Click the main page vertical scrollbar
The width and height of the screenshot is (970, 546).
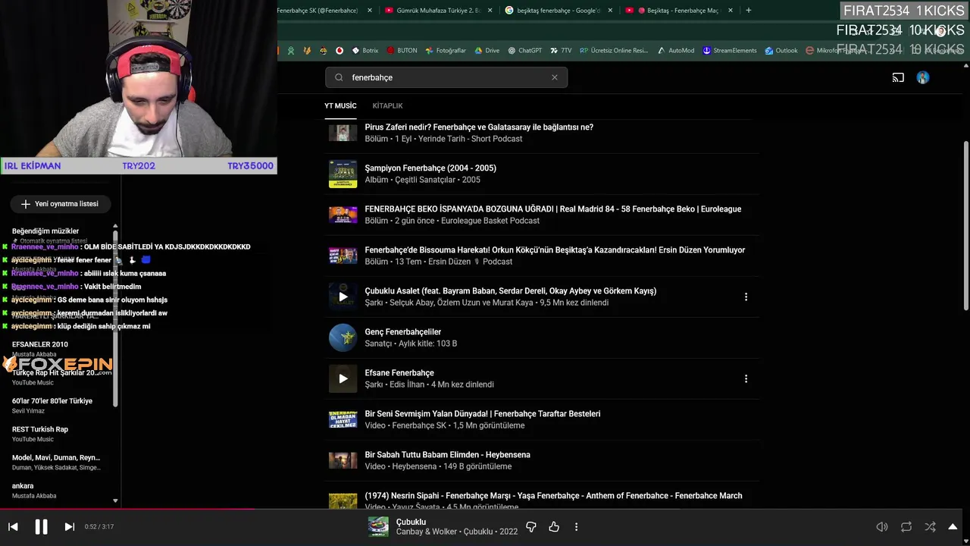[x=965, y=225]
